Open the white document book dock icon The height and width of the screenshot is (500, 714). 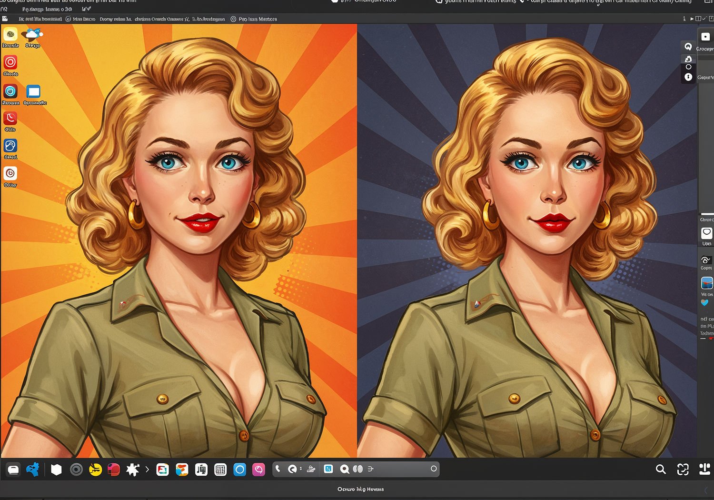click(201, 470)
